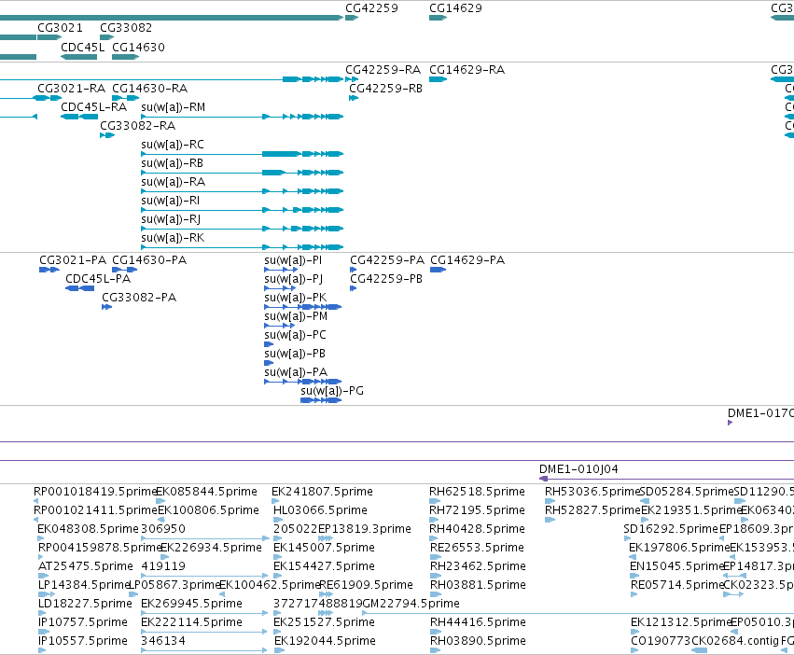Click EST EK048308.5prime
This screenshot has height=655, width=794.
88,529
